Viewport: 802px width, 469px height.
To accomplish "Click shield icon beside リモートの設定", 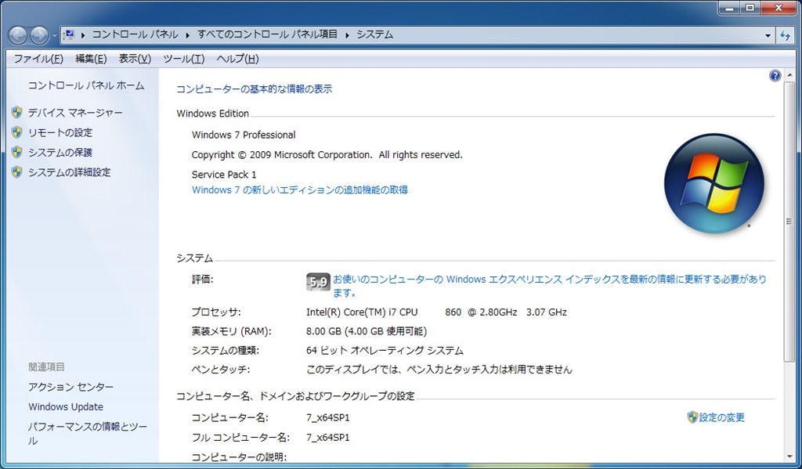I will tap(17, 132).
